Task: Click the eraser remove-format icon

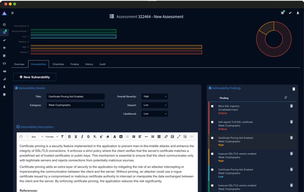Action: tap(108, 137)
